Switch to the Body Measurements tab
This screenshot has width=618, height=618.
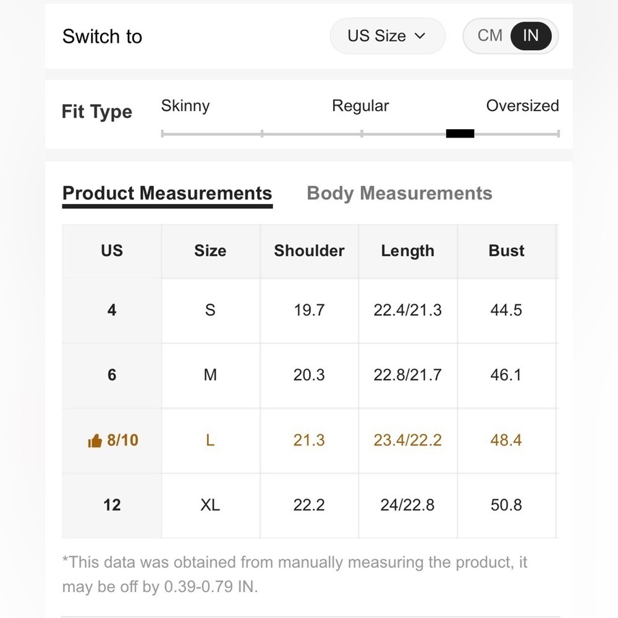click(399, 193)
